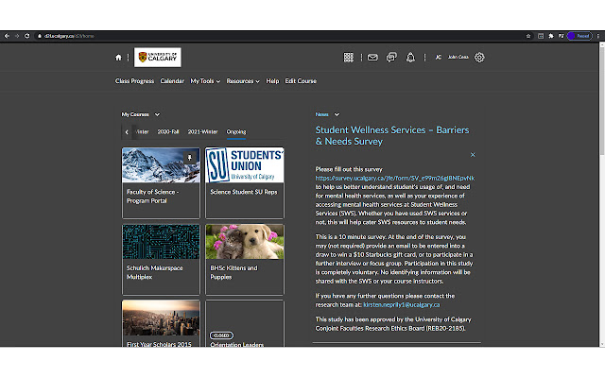Click the browser forward arrow

(x=17, y=36)
